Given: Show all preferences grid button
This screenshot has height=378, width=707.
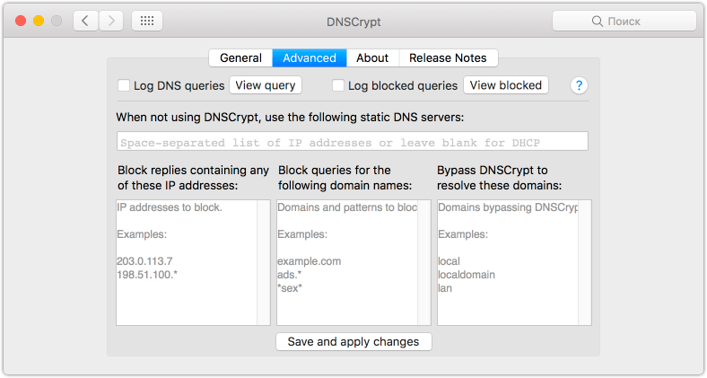Looking at the screenshot, I should point(147,21).
